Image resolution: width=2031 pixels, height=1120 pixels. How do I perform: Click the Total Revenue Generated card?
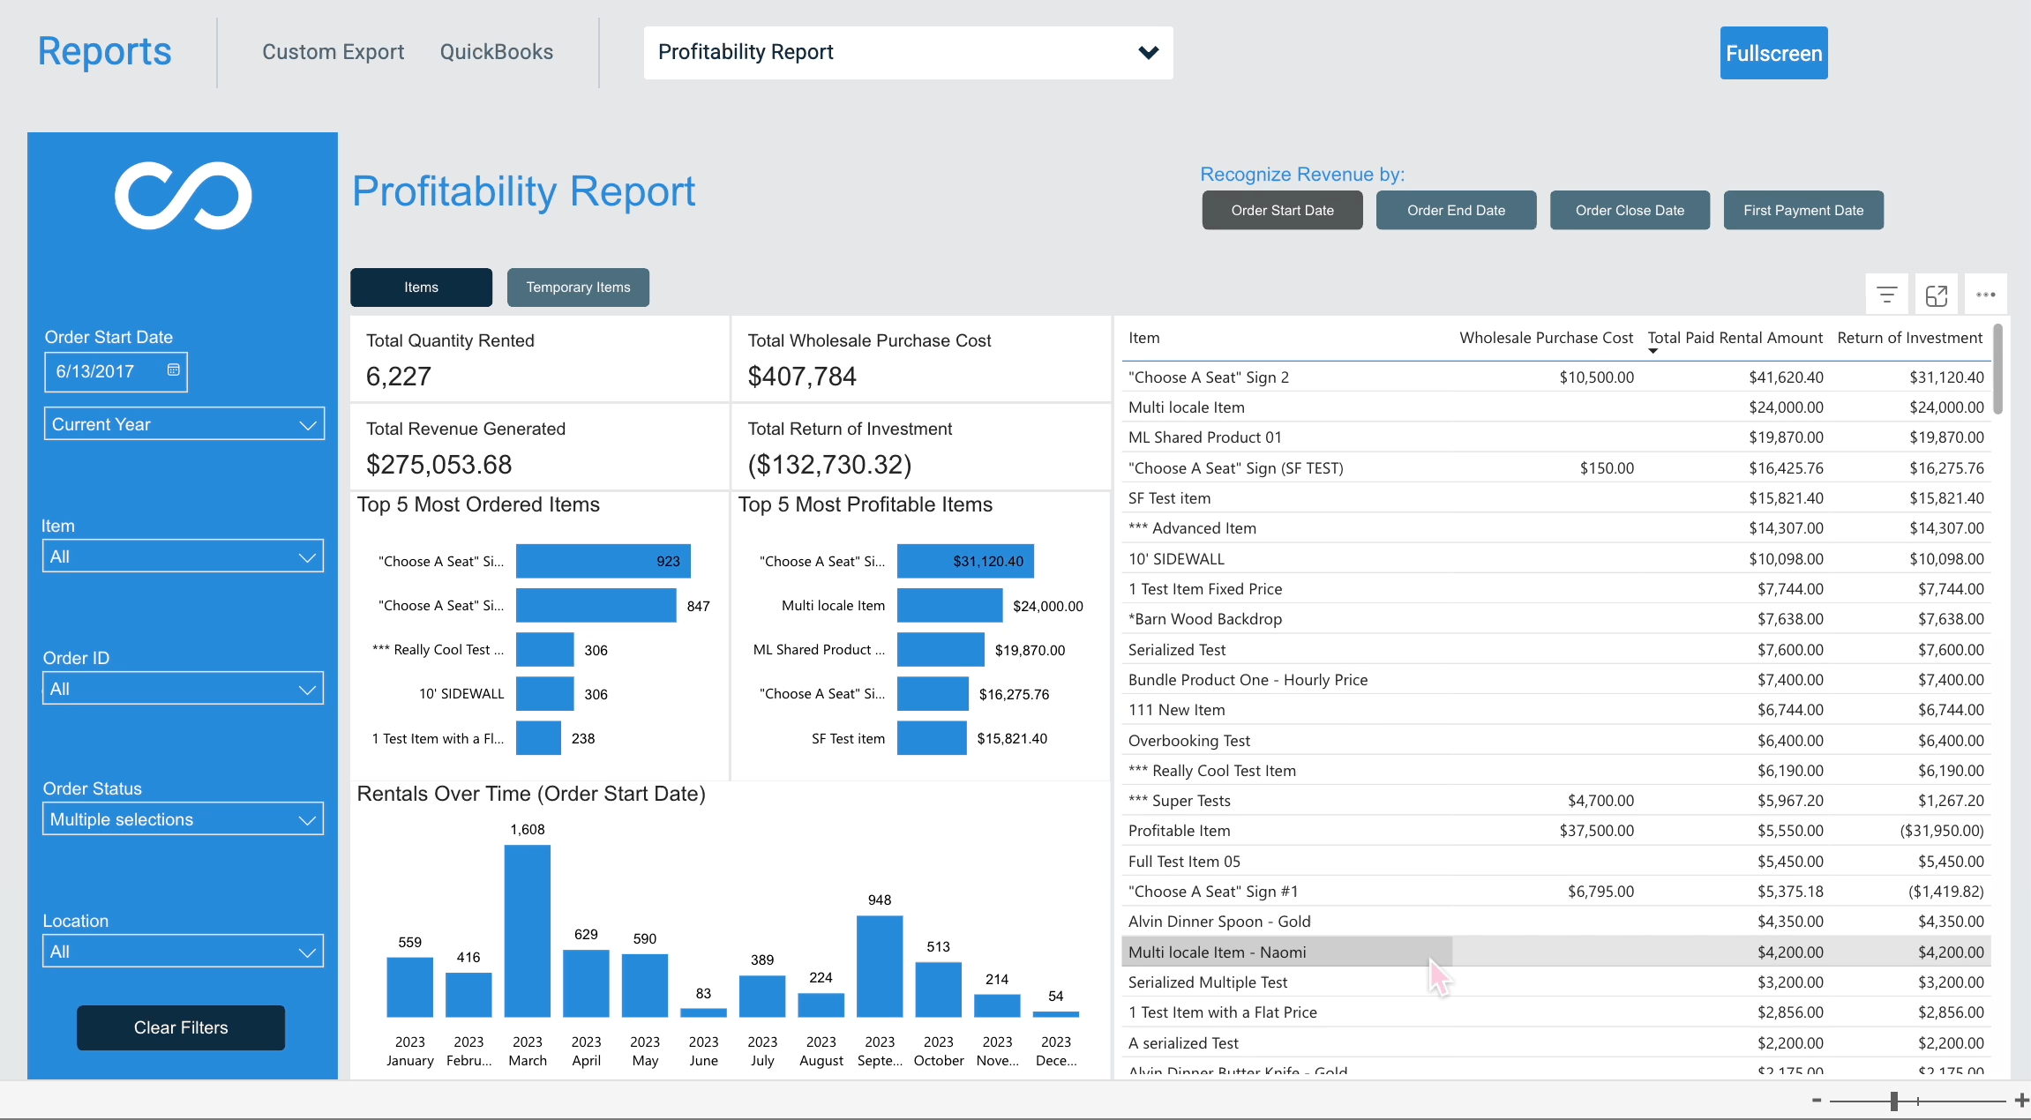click(x=540, y=447)
